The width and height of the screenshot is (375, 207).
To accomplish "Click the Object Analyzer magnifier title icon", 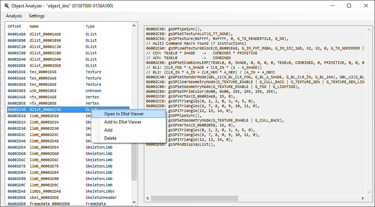I will tap(6, 6).
